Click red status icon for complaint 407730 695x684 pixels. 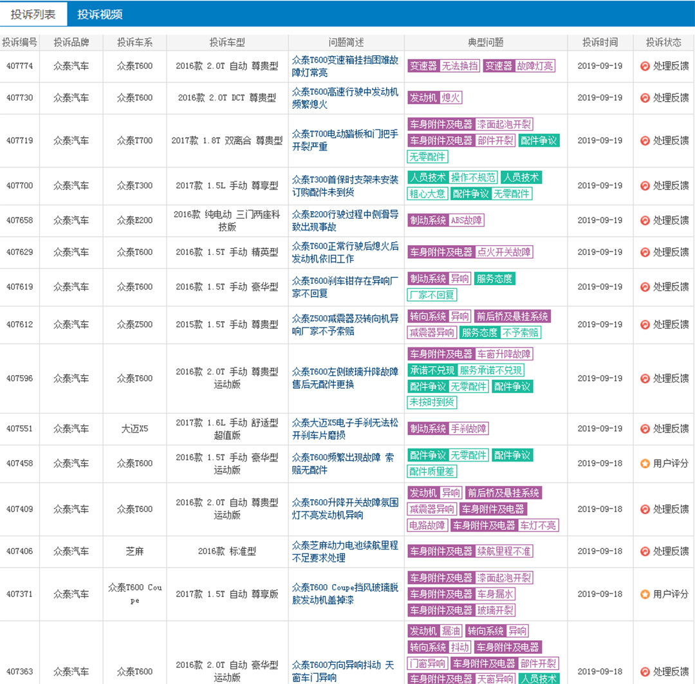pyautogui.click(x=645, y=98)
